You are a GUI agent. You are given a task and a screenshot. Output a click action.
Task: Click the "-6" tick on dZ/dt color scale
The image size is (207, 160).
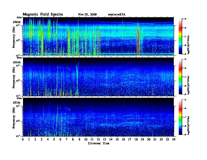point(185,108)
